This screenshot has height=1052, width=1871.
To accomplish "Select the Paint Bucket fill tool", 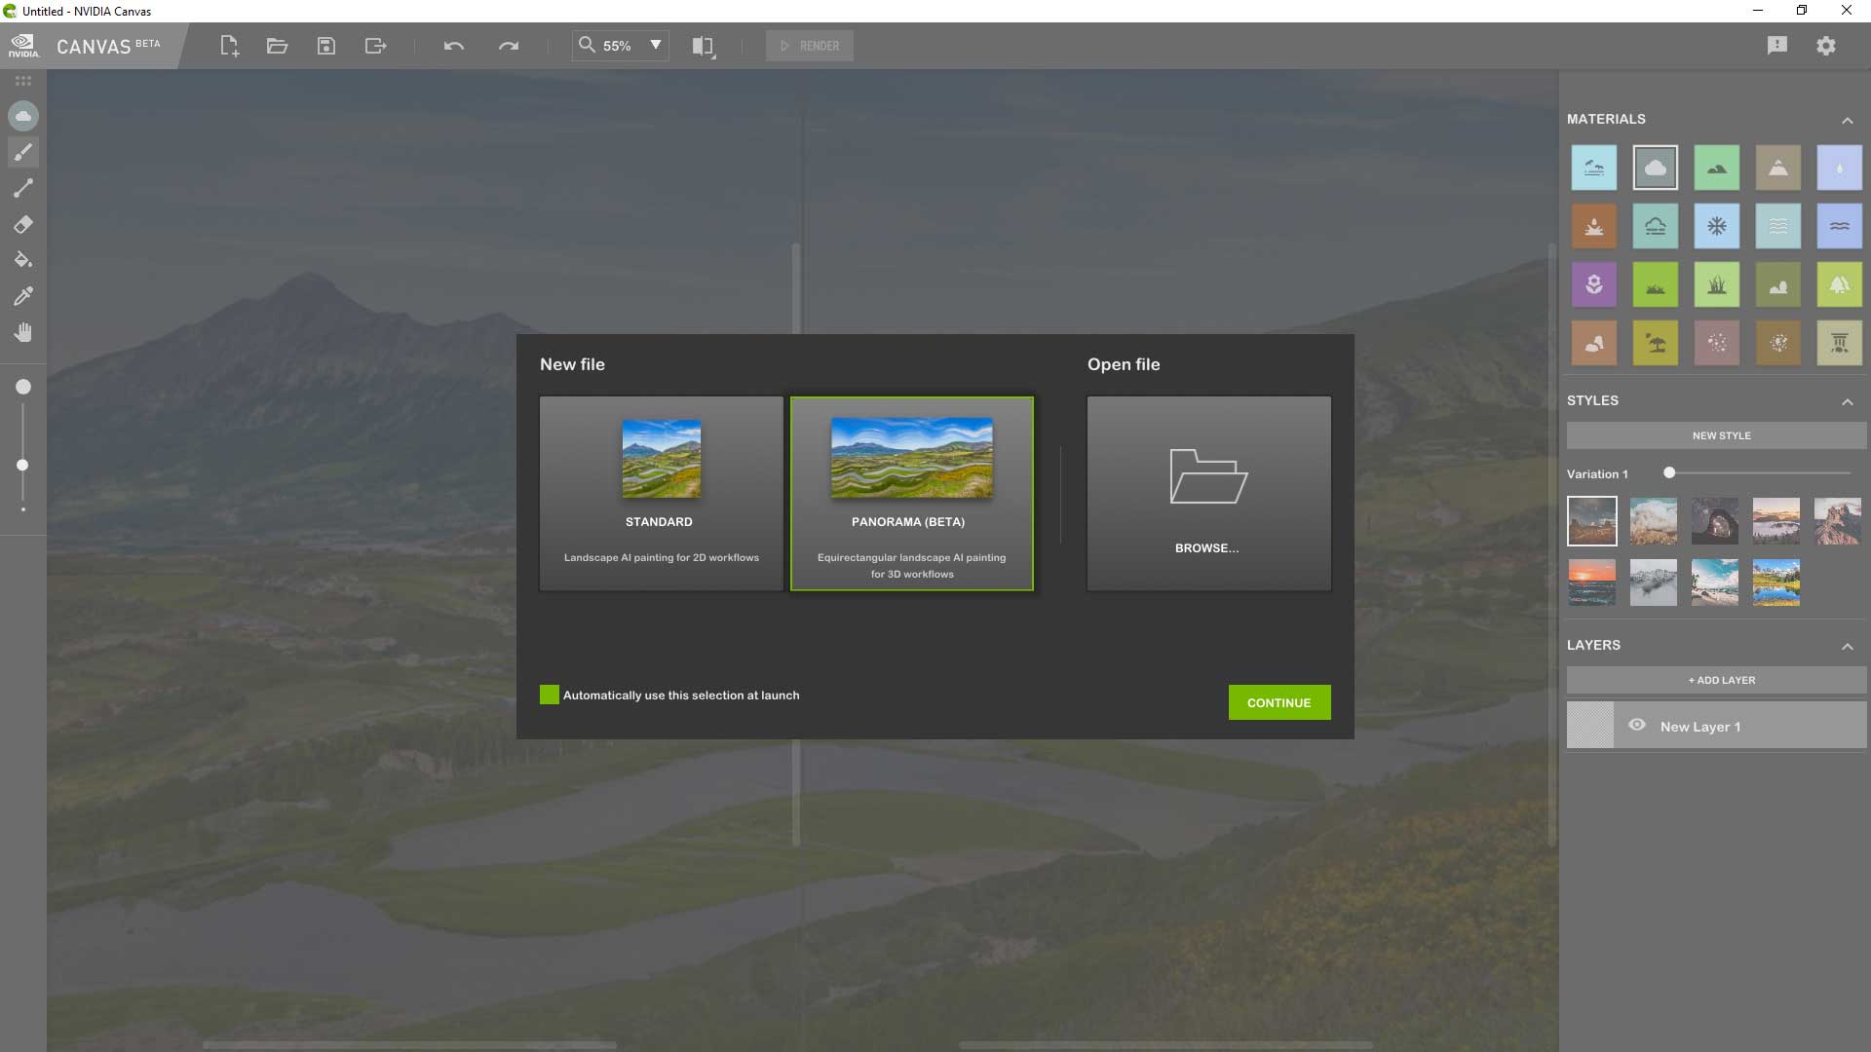I will [23, 260].
